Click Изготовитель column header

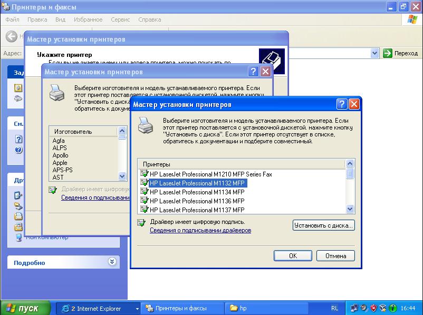[83, 132]
